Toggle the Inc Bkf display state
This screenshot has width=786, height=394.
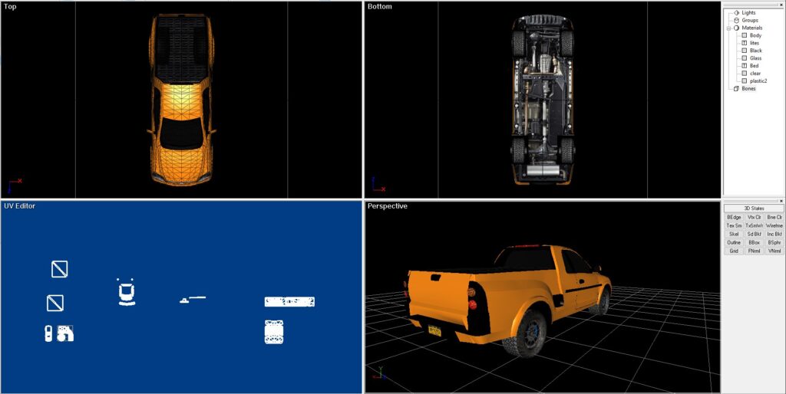[x=774, y=235]
